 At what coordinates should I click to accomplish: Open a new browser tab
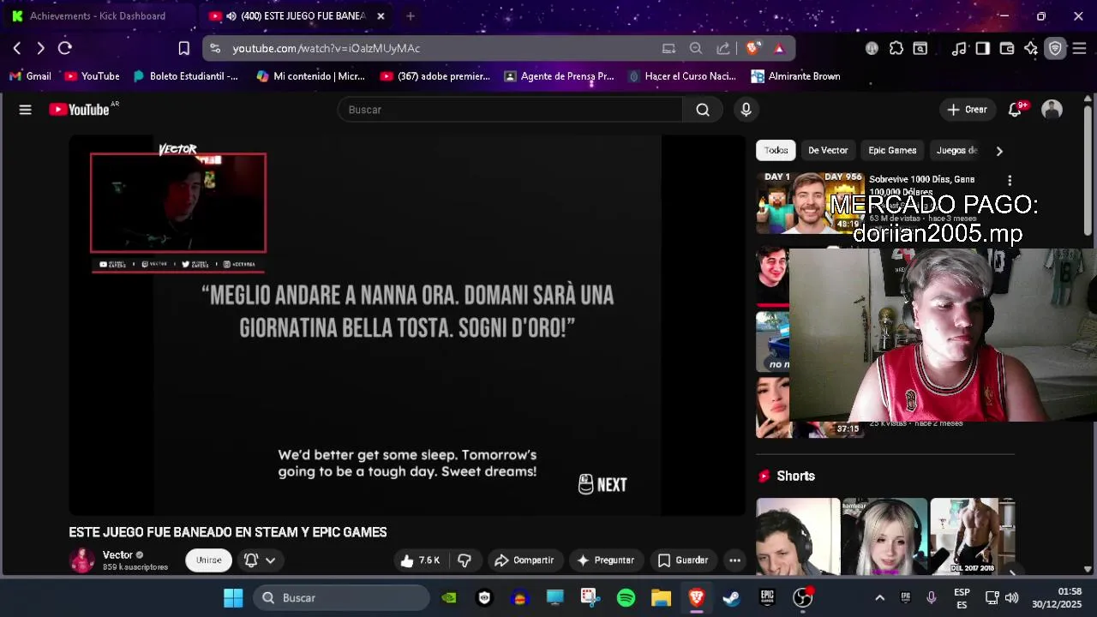[411, 15]
